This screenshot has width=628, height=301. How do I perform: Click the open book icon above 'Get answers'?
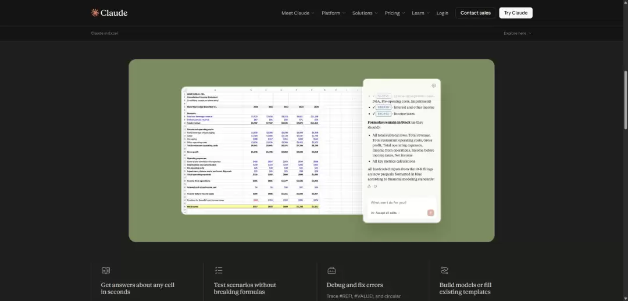106,271
